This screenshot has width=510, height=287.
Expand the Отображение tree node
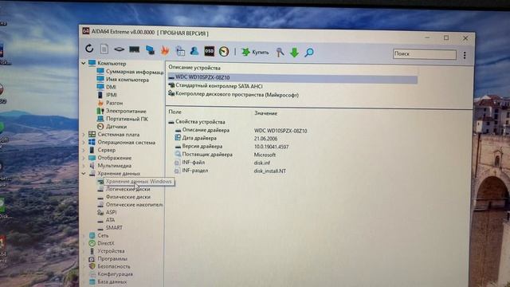tap(84, 158)
